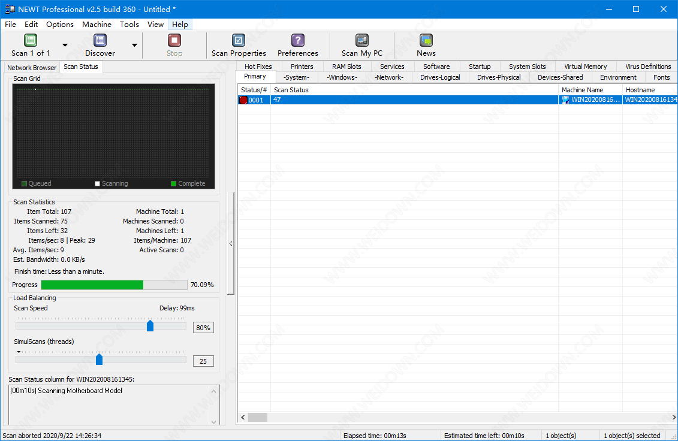Expand the Discover dropdown arrow

(x=134, y=45)
